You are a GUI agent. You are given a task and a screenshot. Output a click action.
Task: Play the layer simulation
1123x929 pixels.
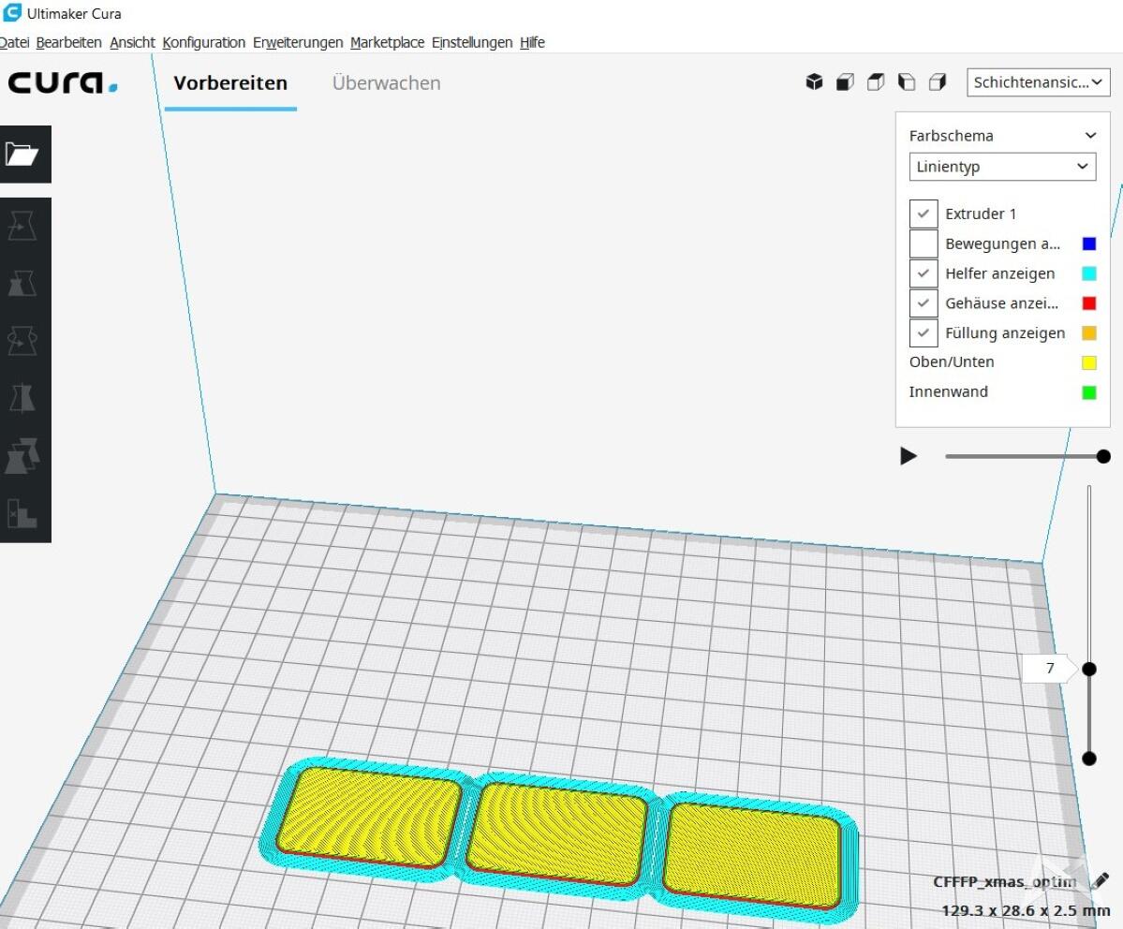click(x=909, y=456)
